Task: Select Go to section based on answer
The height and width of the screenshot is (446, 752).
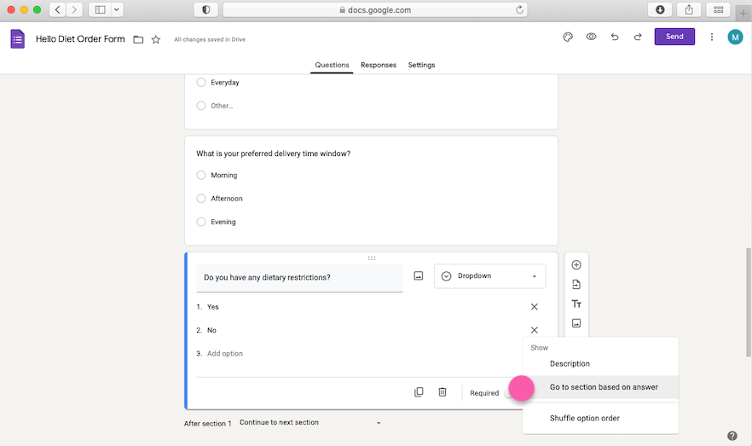Action: 604,387
